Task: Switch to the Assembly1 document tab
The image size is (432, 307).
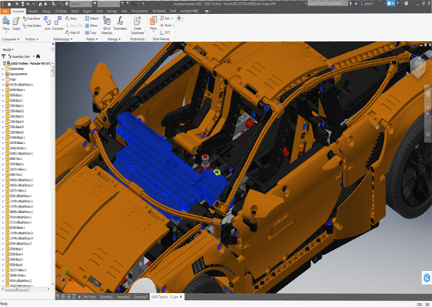Action: pos(107,297)
